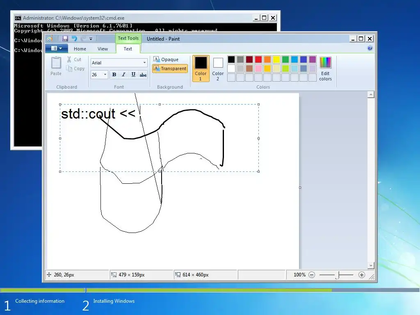Click the zoom in plus button

[x=362, y=275]
